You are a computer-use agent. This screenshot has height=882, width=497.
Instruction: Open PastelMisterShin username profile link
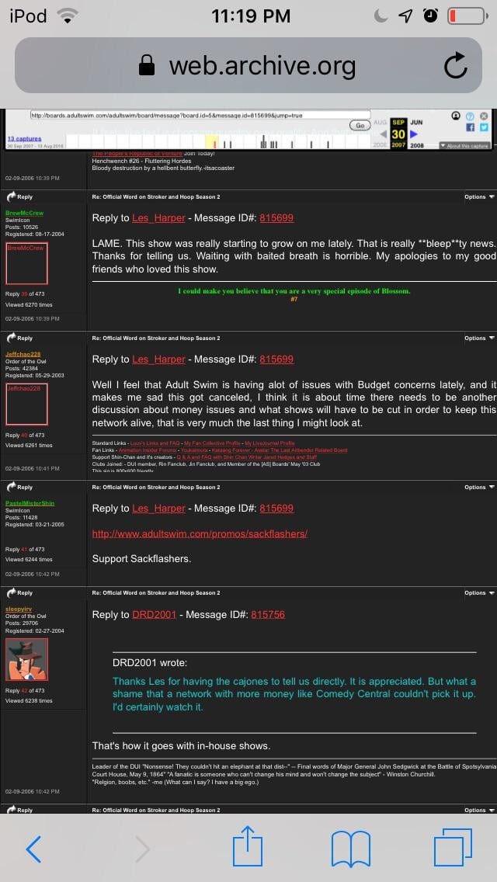click(x=30, y=503)
